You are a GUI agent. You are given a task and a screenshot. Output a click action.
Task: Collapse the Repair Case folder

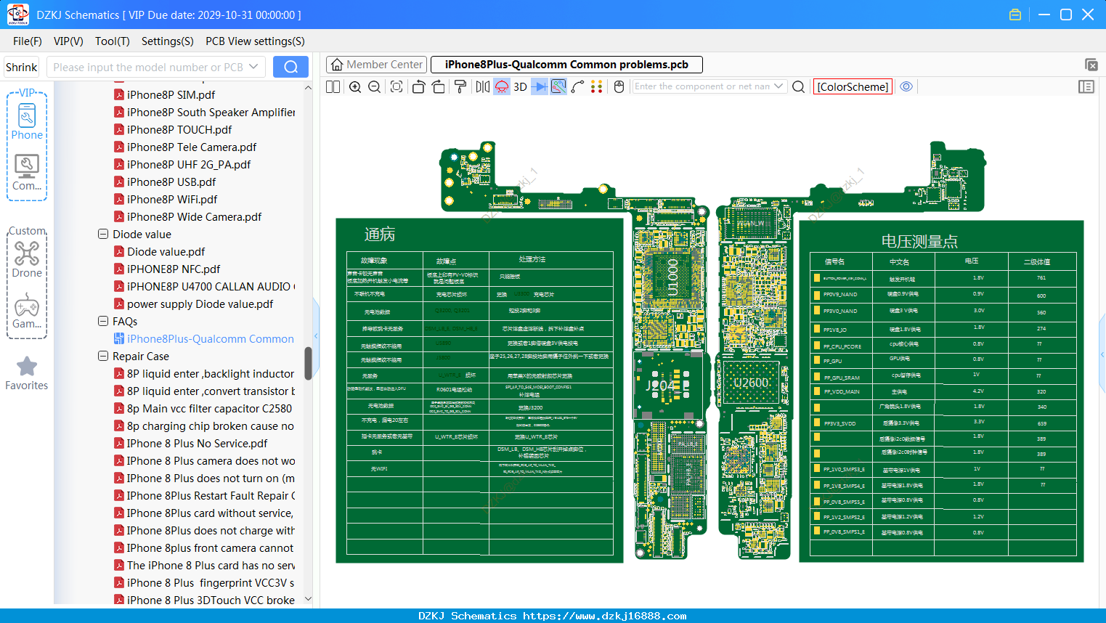[103, 357]
